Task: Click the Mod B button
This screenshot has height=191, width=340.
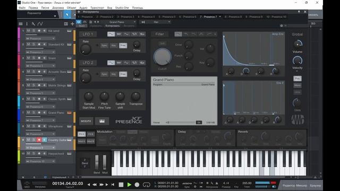Action: point(91,141)
